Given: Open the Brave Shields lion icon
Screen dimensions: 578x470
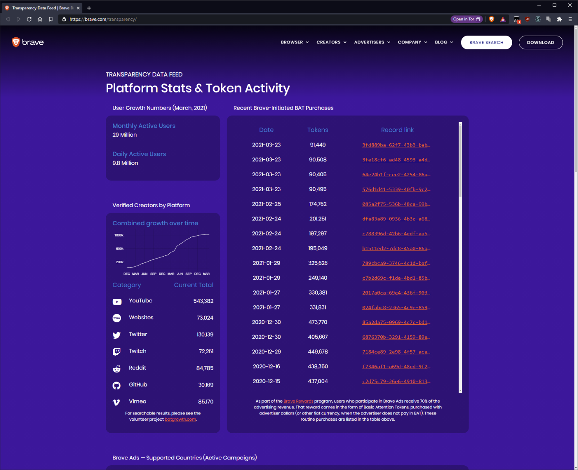Looking at the screenshot, I should click(x=492, y=19).
